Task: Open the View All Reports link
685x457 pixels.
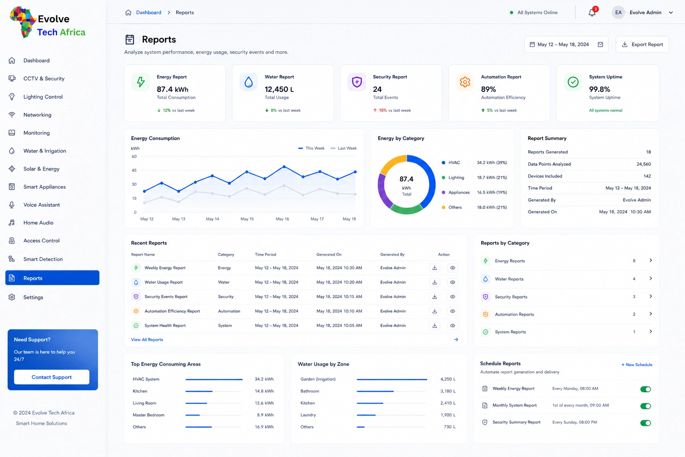Action: (x=147, y=340)
